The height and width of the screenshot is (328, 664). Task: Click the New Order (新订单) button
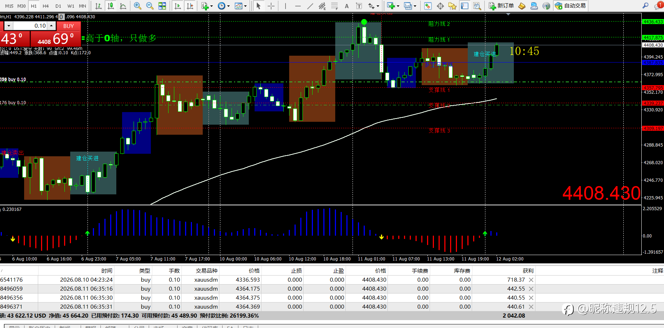501,6
